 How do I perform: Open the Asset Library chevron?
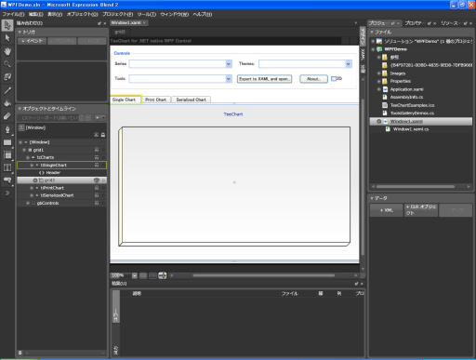point(7,193)
